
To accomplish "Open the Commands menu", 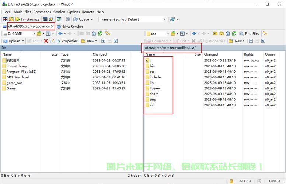I will (42, 12).
